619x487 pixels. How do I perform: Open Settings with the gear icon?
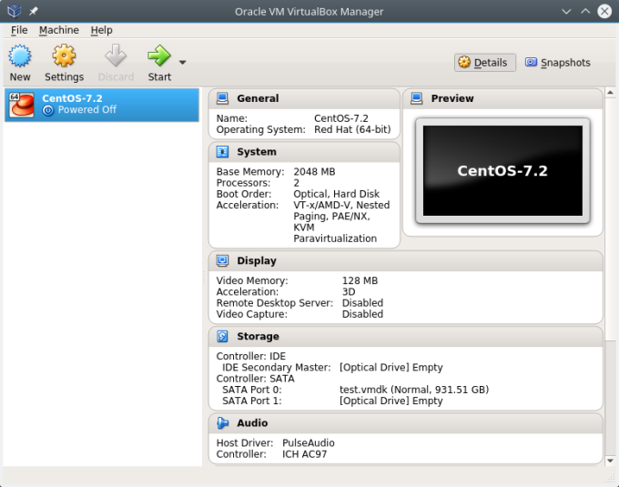(64, 56)
